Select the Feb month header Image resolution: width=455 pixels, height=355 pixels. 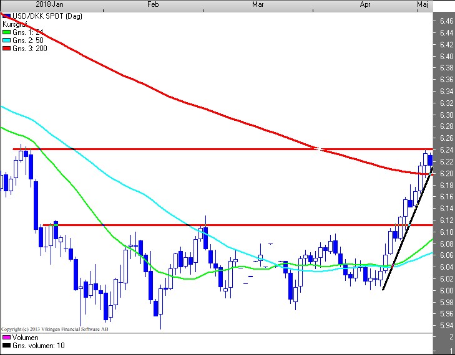pyautogui.click(x=154, y=4)
